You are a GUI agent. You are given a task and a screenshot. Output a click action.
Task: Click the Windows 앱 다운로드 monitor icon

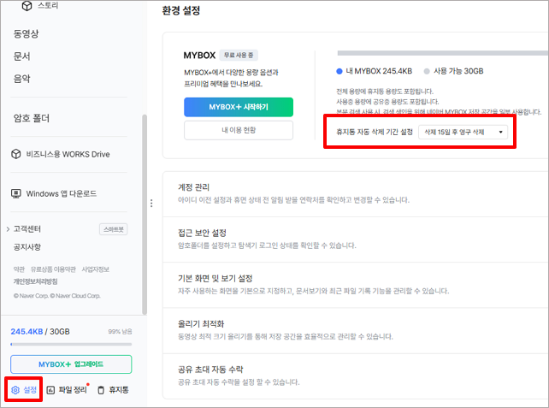coord(16,193)
